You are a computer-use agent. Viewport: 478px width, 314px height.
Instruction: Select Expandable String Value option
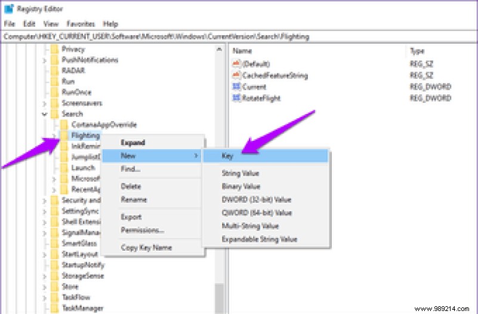[x=266, y=239]
